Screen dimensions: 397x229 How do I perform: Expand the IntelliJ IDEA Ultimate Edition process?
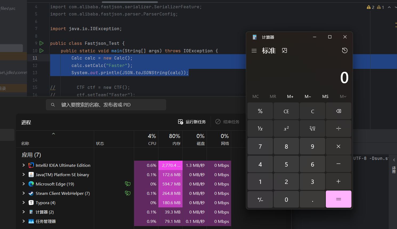pos(23,165)
